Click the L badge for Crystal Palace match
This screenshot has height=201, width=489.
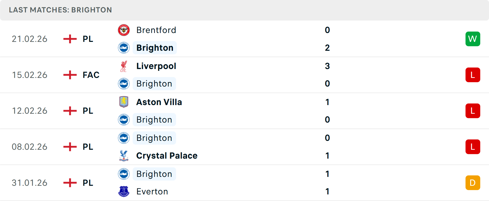coord(473,147)
